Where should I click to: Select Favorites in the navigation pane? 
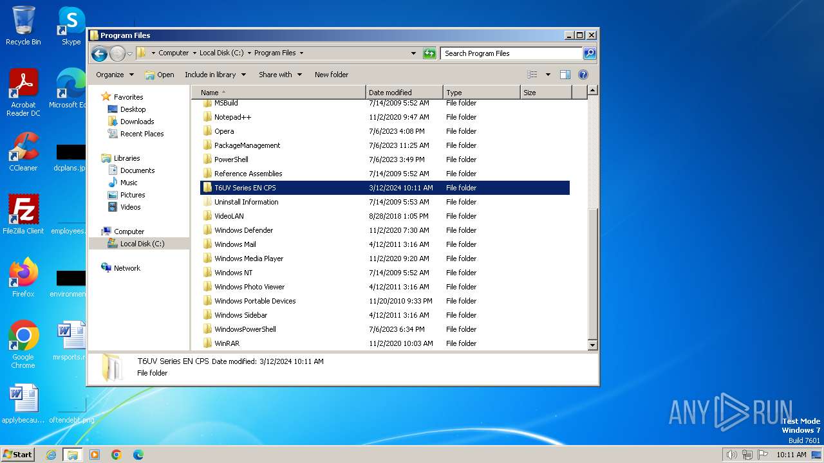(x=128, y=97)
